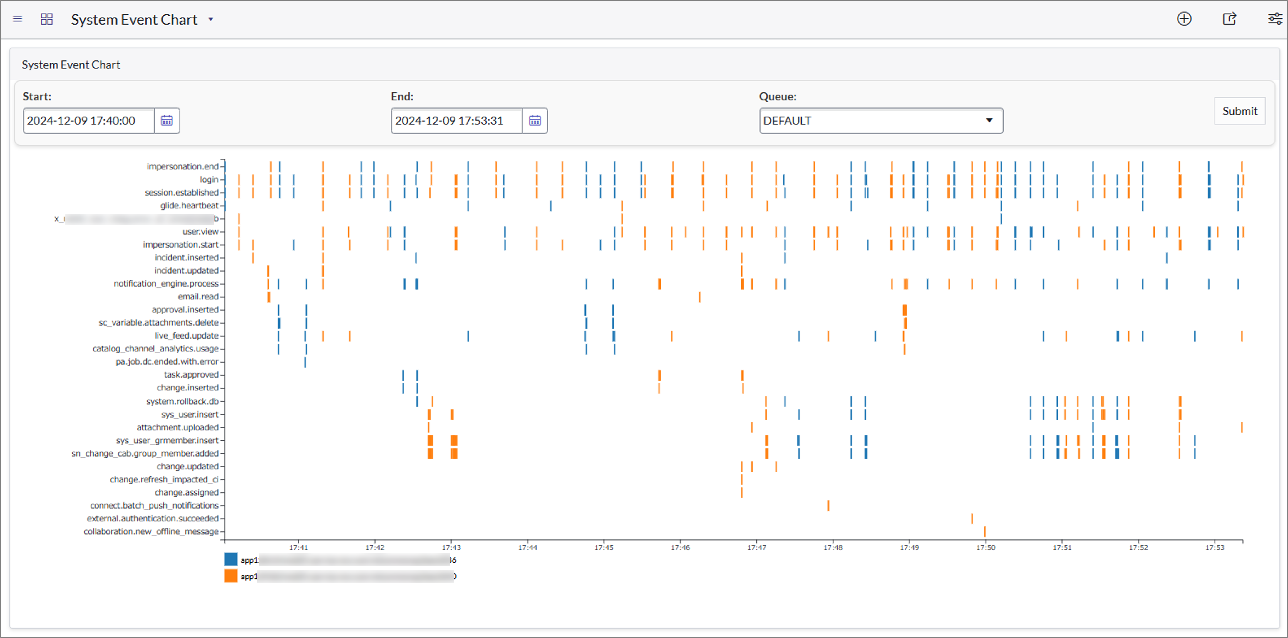Open the hamburger navigation menu
1288x638 pixels.
click(17, 19)
